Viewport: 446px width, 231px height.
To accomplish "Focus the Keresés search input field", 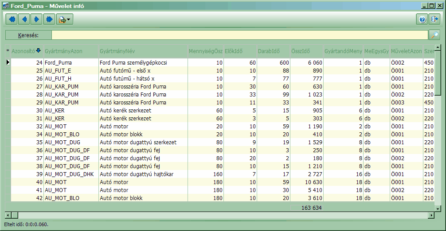I will point(239,35).
